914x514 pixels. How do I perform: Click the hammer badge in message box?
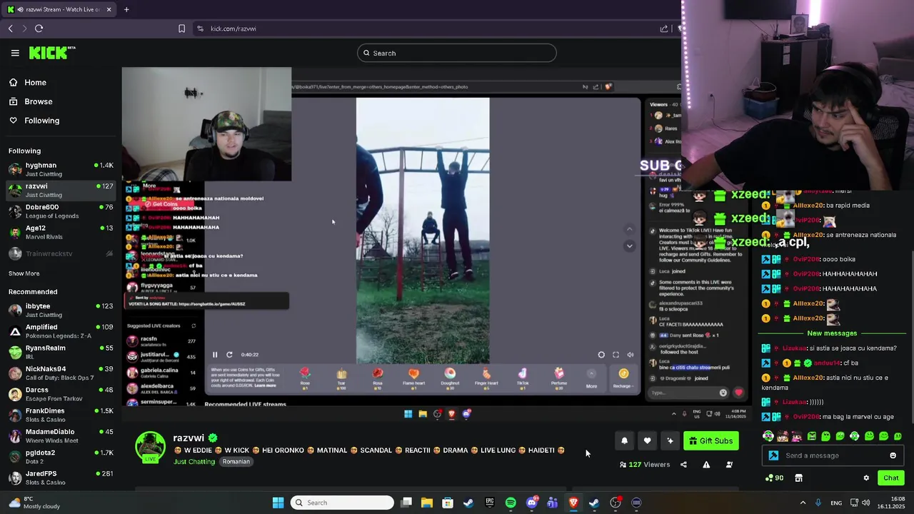773,455
